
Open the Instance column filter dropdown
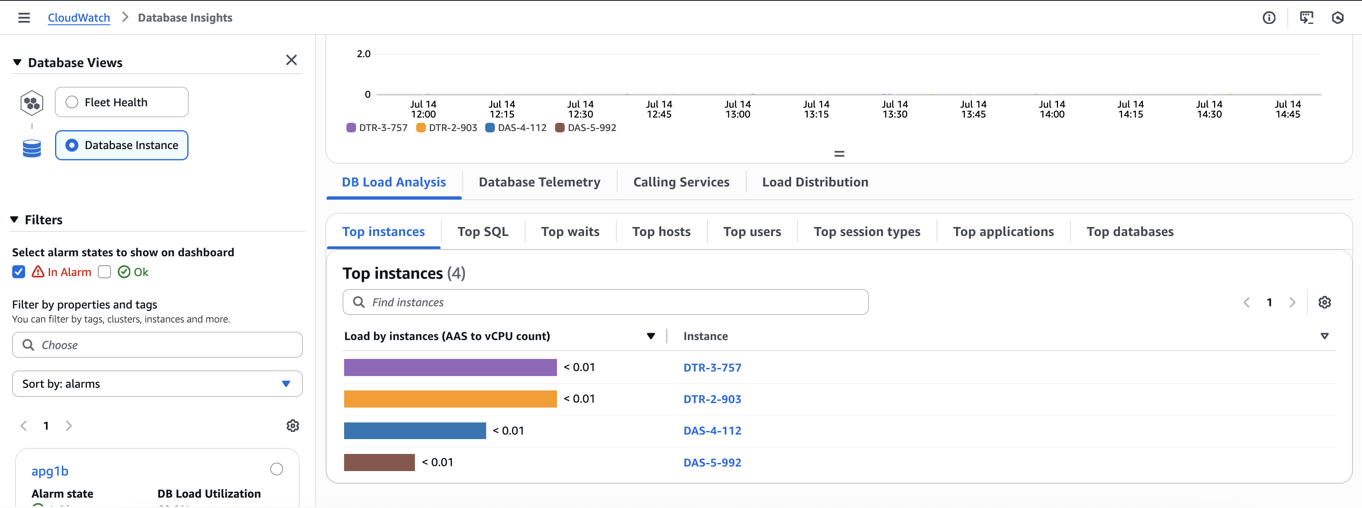1325,336
